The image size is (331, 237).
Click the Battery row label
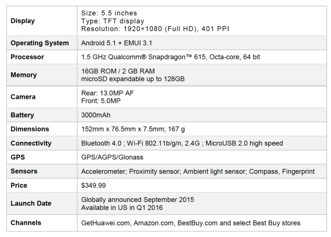[x=22, y=115]
